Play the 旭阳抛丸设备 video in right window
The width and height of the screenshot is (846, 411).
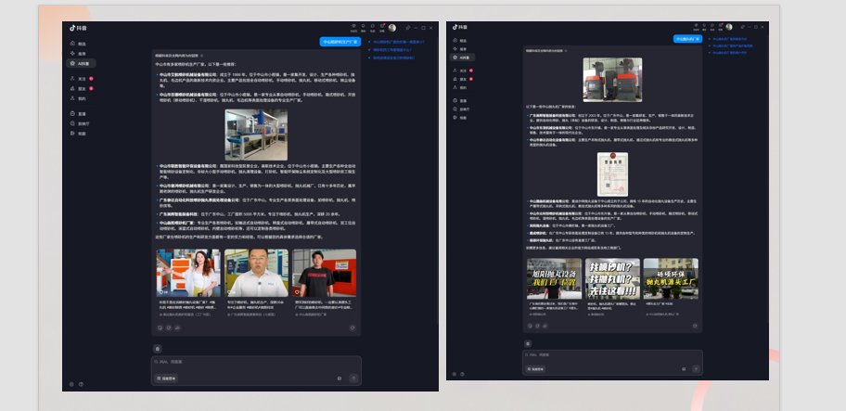(x=554, y=278)
